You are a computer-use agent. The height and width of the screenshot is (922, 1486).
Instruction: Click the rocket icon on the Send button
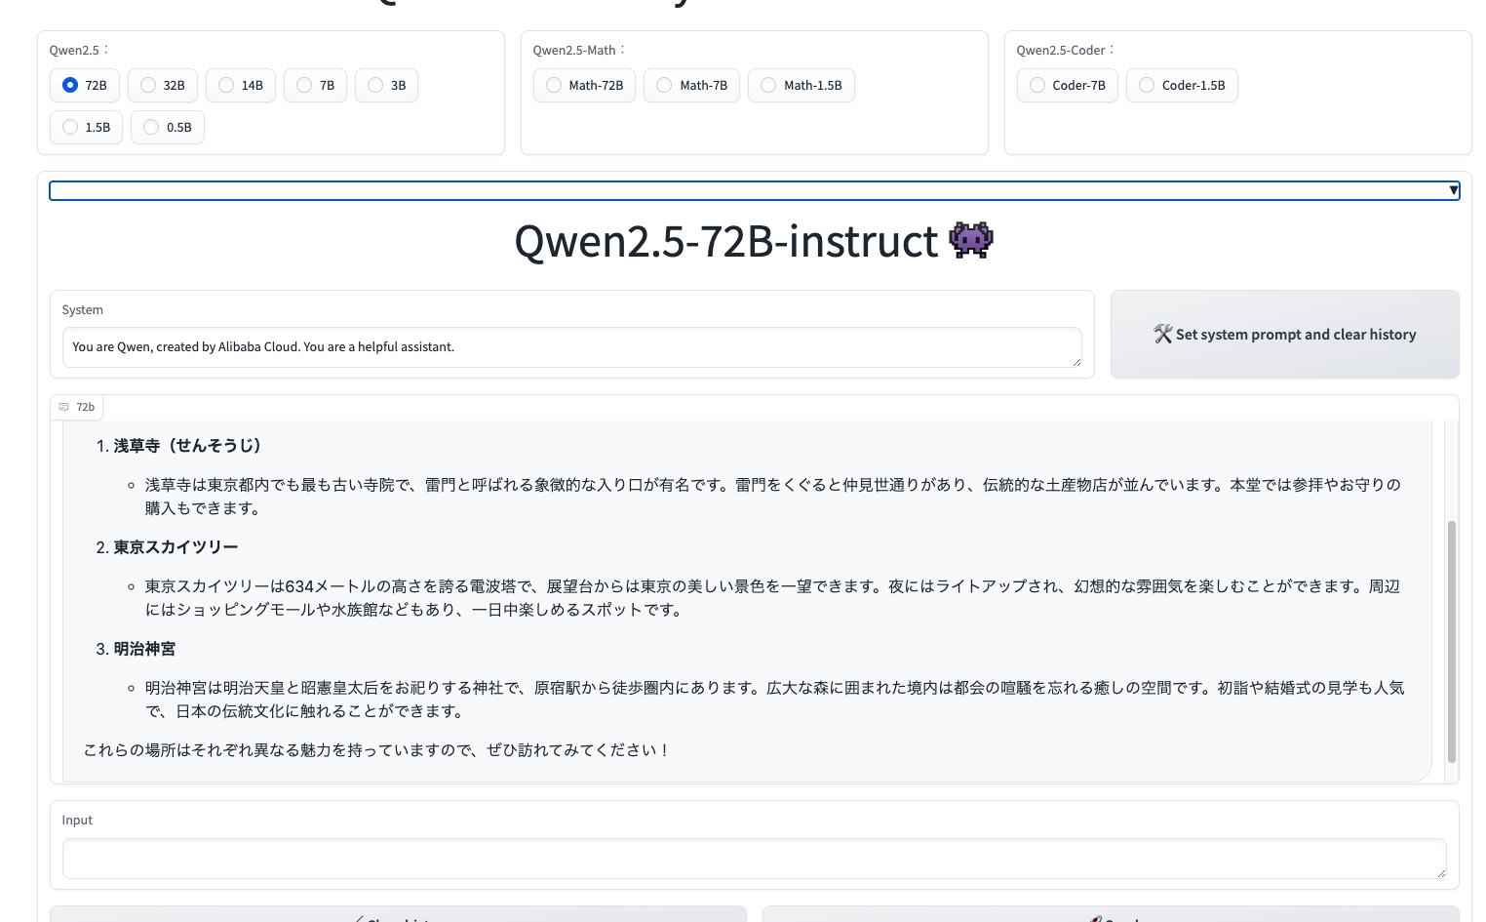1097,918
